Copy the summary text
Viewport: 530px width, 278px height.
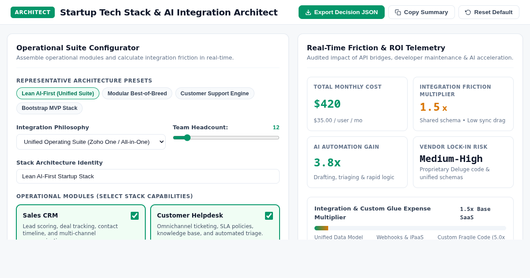click(421, 12)
